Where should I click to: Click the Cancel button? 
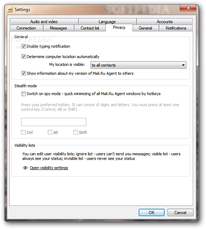tap(180, 212)
